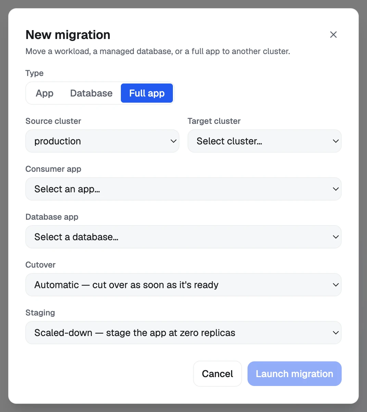This screenshot has height=412, width=367.
Task: Expand the Consumer app selector
Action: [x=183, y=189]
